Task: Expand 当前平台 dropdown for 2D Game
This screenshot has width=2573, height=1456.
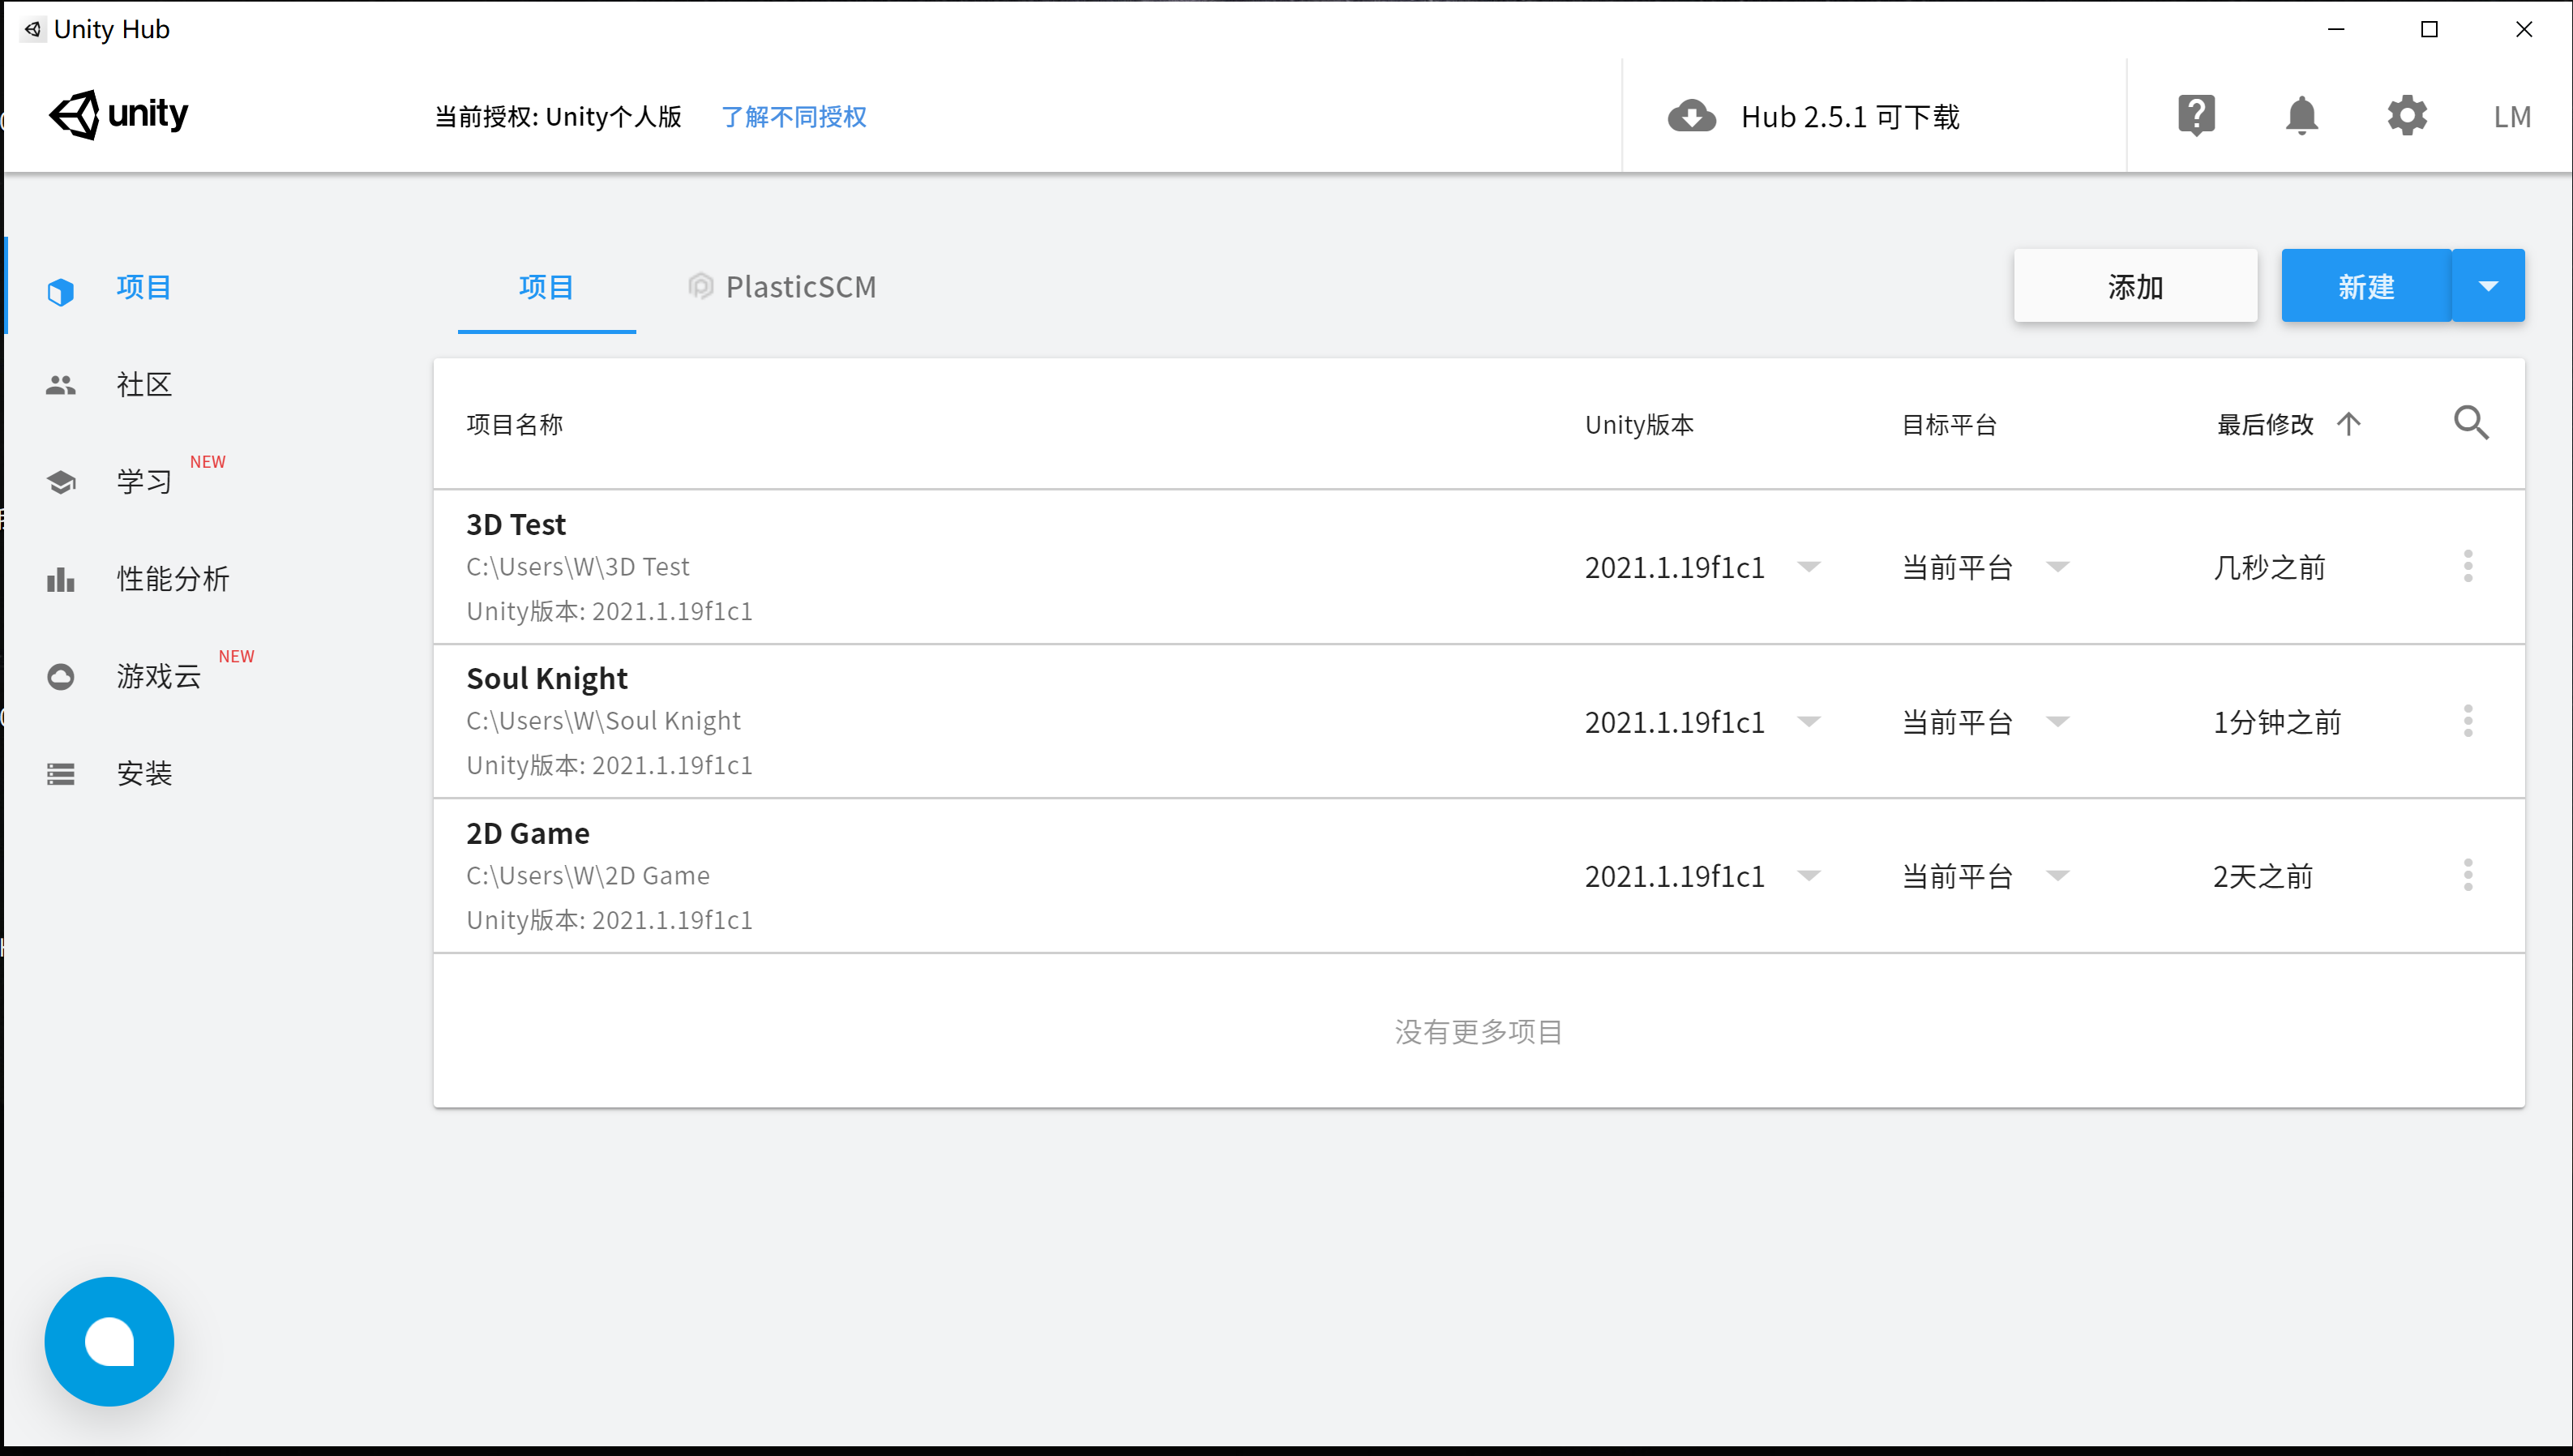Action: (x=2057, y=876)
